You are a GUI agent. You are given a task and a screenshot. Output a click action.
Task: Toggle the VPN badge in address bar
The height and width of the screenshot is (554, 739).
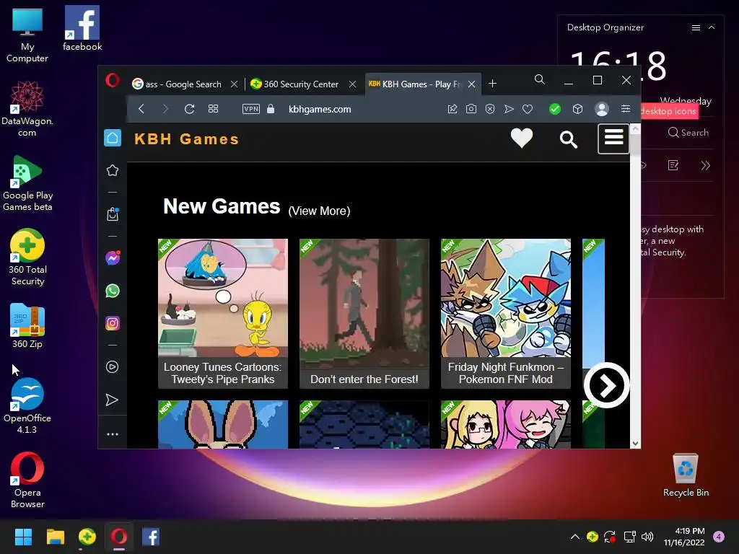click(250, 110)
